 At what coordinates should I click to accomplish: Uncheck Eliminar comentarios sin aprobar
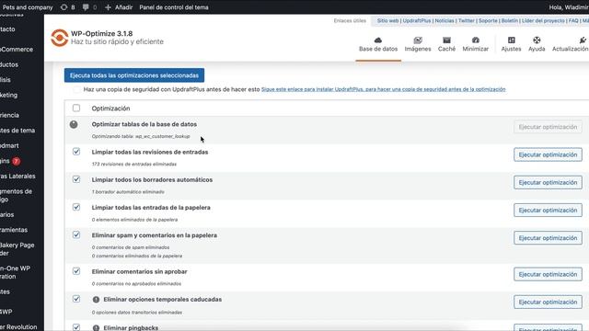tap(76, 271)
